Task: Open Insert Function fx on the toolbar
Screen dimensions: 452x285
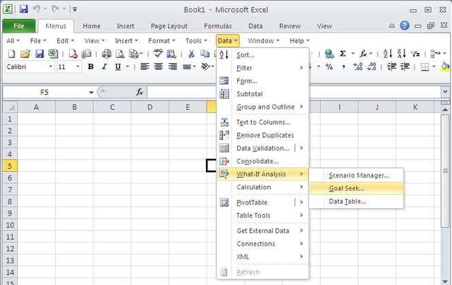Action: point(363,54)
